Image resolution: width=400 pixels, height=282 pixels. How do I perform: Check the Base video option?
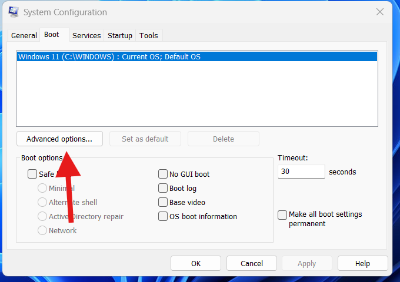[163, 202]
